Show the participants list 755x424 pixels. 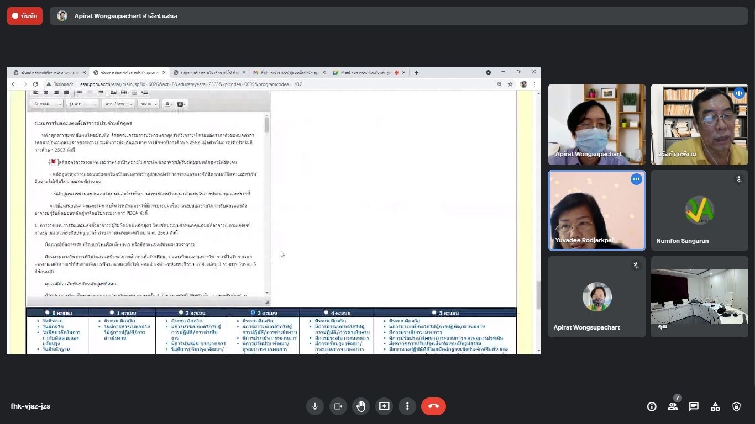pyautogui.click(x=673, y=406)
